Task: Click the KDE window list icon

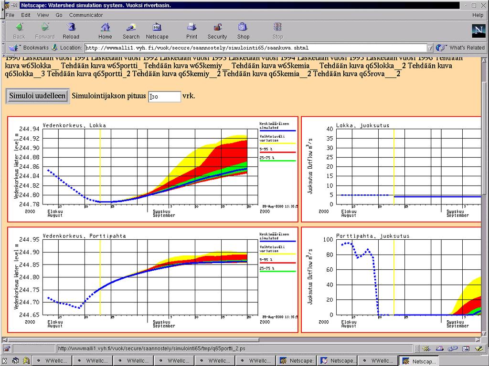Action: point(16,361)
